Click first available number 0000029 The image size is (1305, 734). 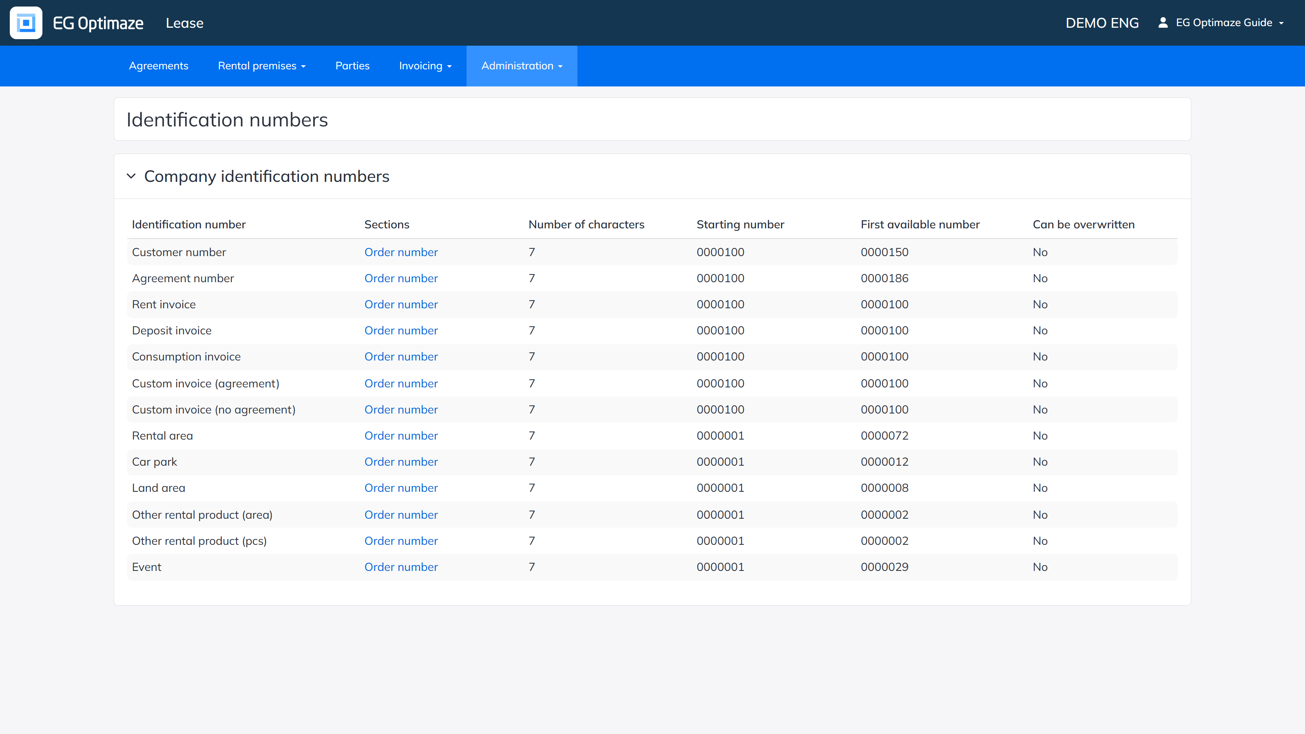point(885,567)
